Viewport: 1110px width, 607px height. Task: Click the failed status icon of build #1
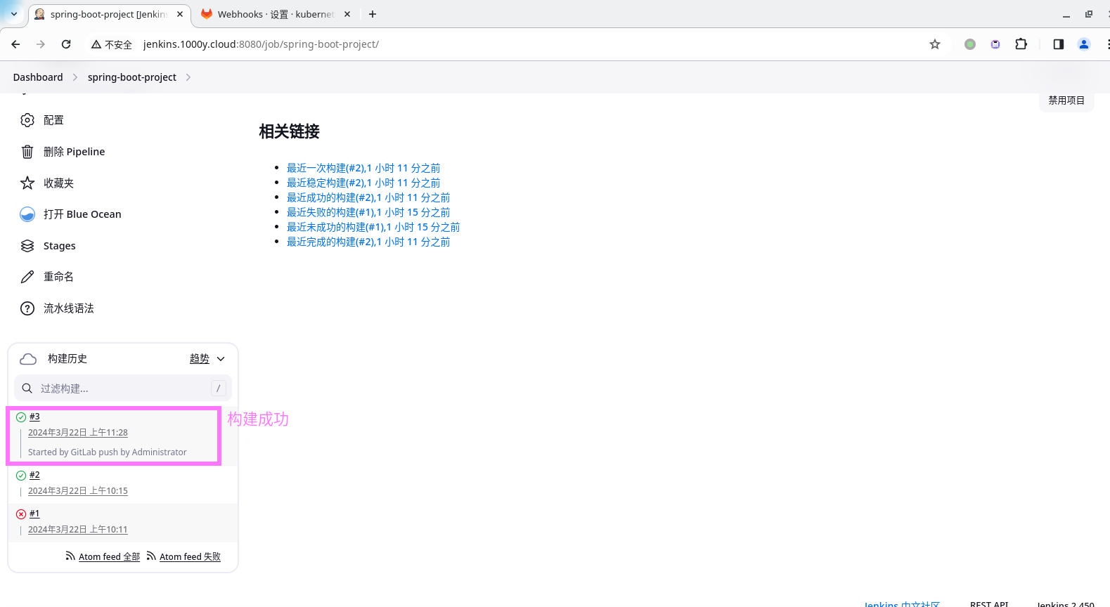[21, 514]
